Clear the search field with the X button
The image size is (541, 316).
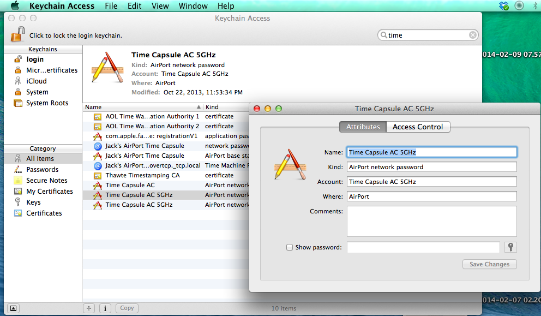[473, 35]
